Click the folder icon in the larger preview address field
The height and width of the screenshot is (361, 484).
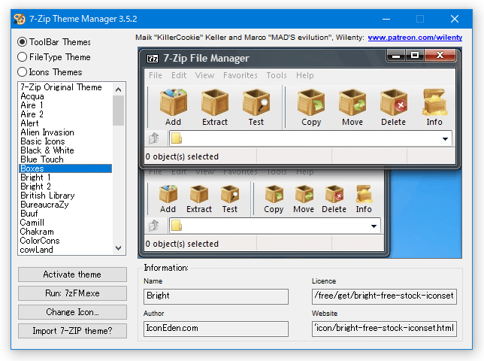click(177, 138)
